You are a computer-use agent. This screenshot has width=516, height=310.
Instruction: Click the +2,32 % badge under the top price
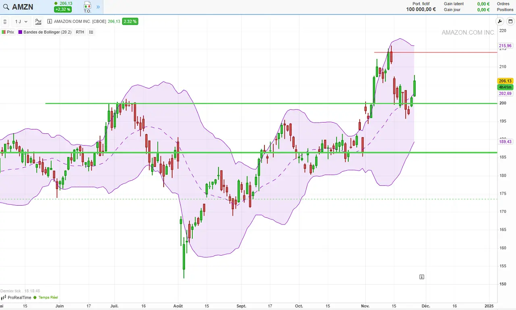point(63,10)
